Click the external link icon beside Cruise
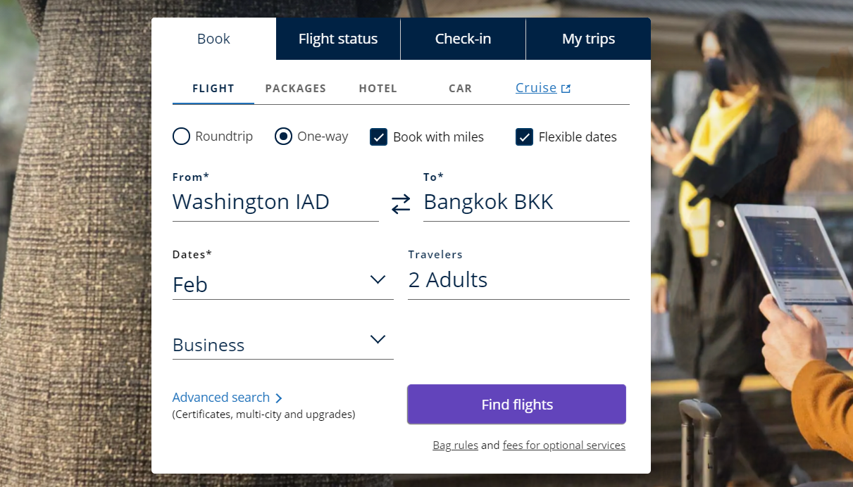 [566, 87]
